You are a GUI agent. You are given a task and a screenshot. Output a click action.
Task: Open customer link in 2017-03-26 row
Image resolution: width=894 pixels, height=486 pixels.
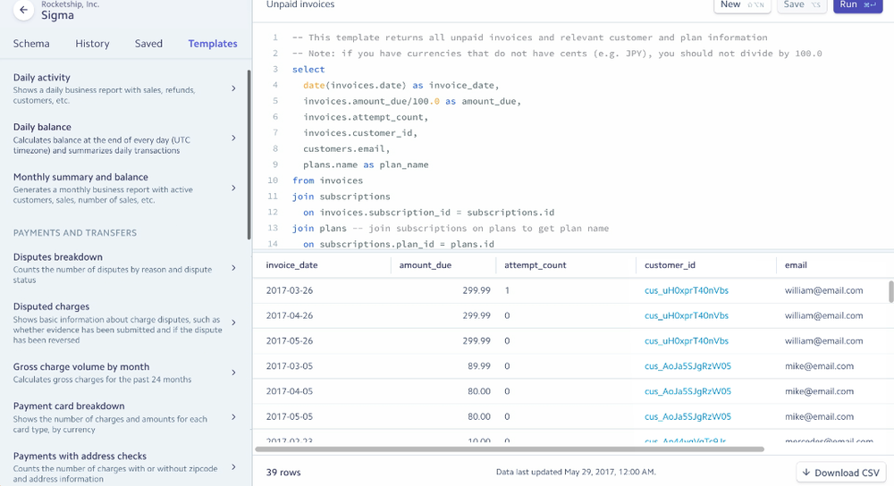(687, 290)
